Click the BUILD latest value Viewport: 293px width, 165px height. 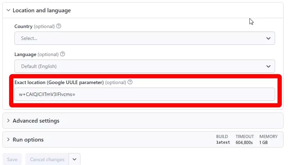(223, 142)
